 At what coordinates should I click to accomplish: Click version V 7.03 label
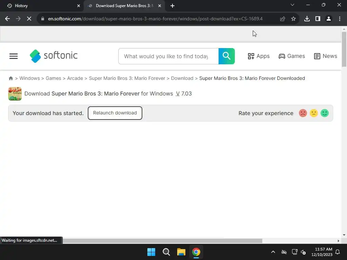coord(184,94)
